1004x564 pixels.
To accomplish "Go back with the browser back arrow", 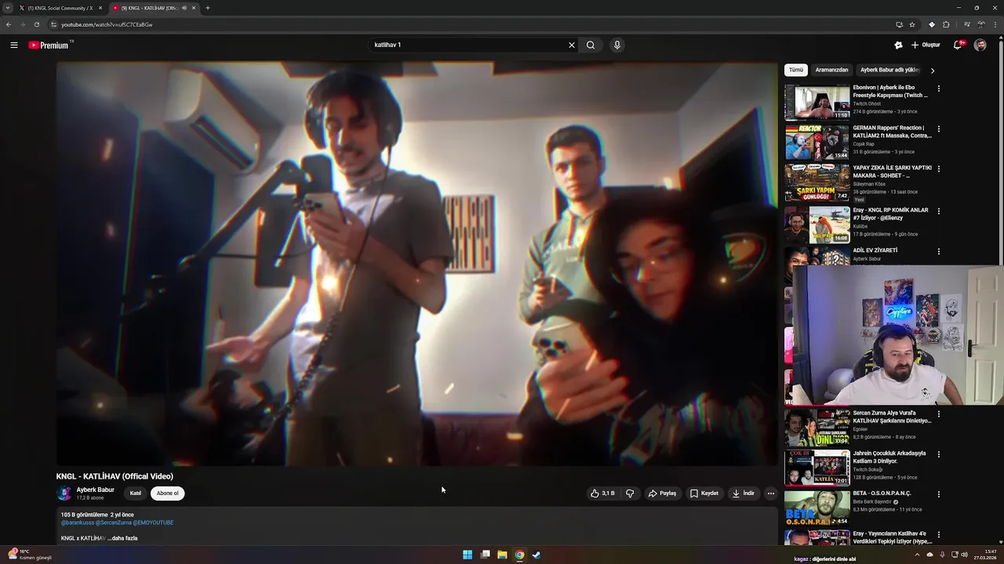I will tap(9, 25).
